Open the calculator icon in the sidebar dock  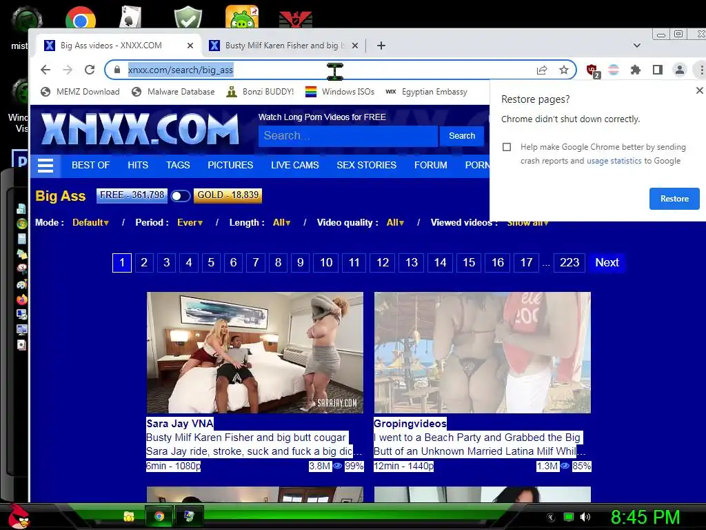(x=21, y=238)
